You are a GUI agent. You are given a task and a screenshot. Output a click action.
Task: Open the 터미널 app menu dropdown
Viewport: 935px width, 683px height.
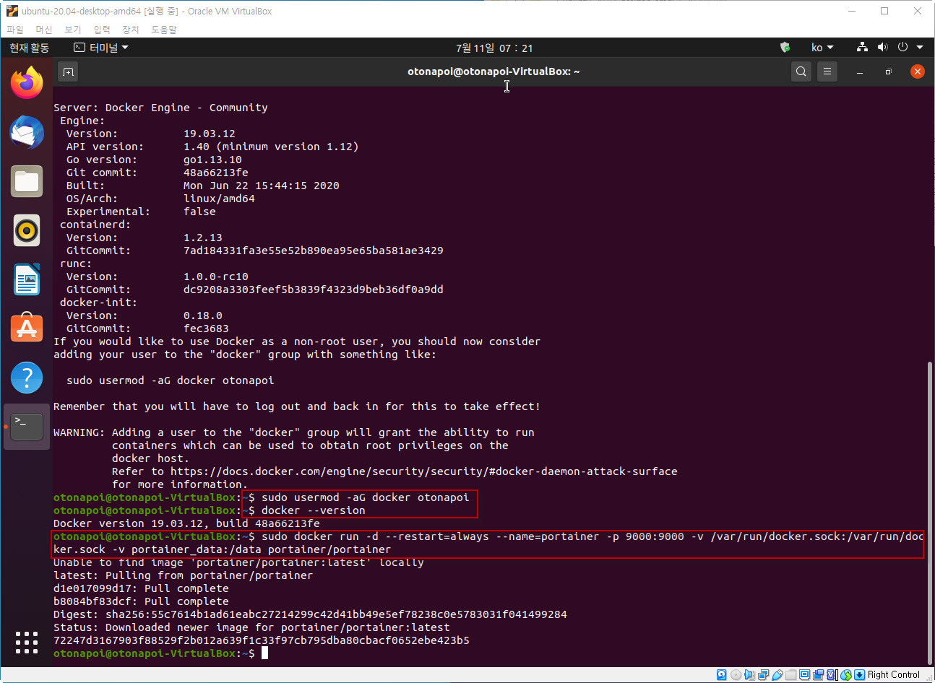click(x=103, y=47)
